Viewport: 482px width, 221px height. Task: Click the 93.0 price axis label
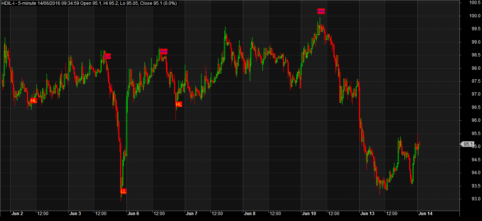coord(476,199)
